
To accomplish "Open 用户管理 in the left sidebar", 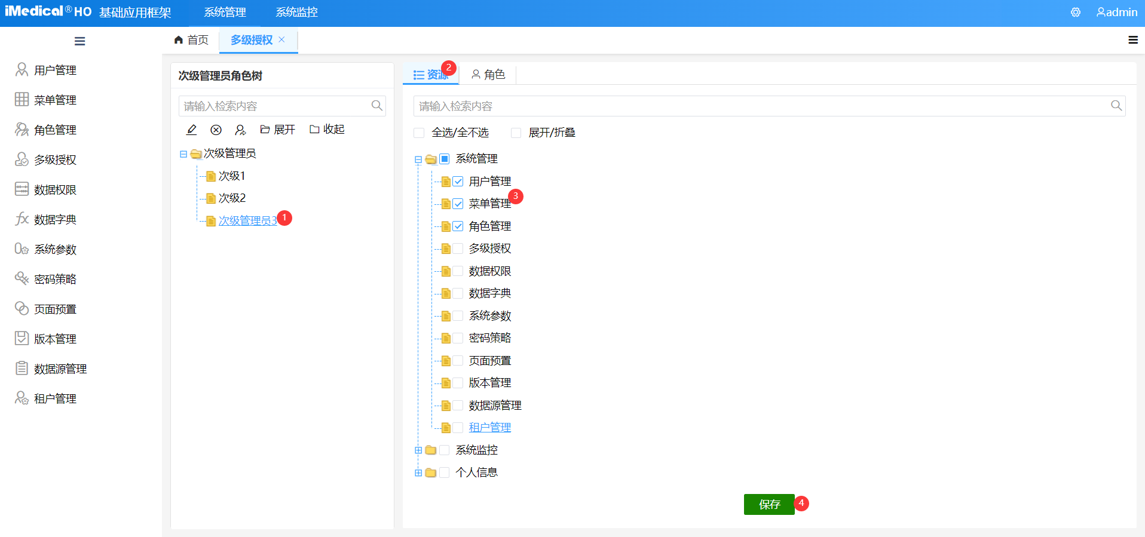I will [x=55, y=70].
